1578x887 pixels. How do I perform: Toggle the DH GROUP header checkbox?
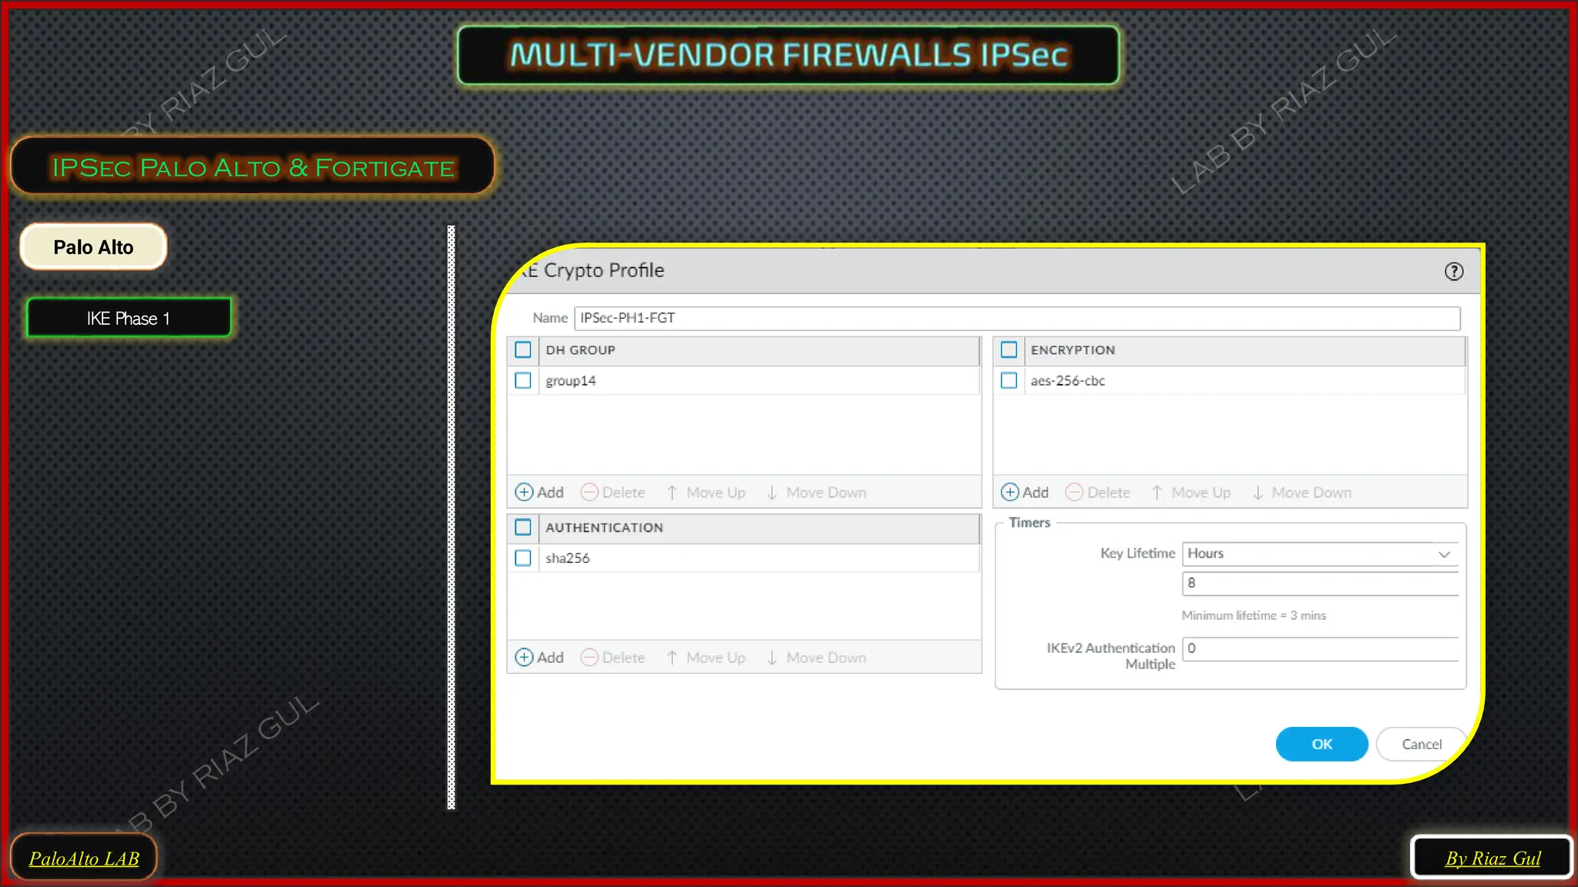click(523, 350)
